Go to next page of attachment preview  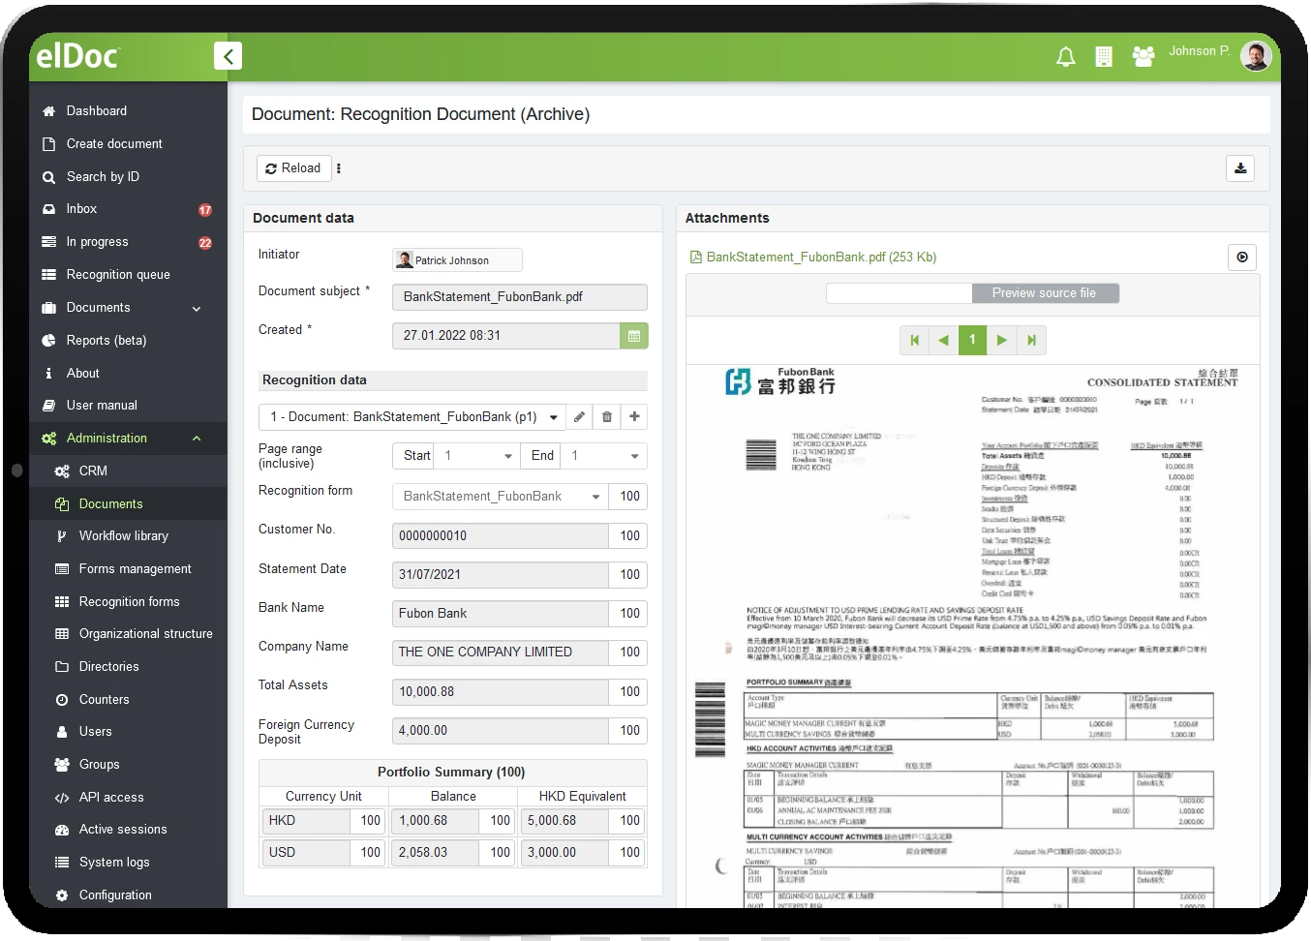click(x=1002, y=340)
